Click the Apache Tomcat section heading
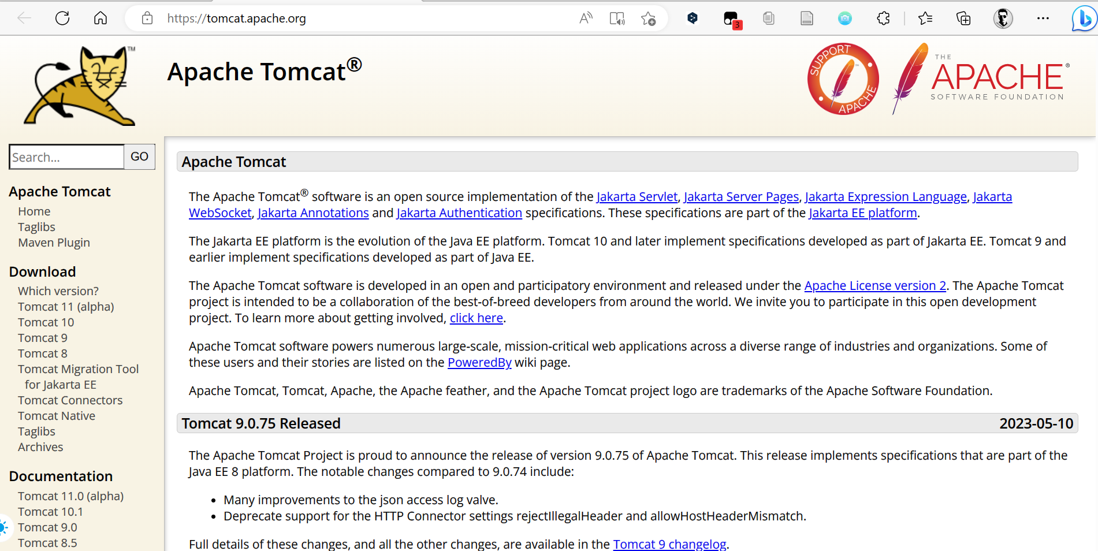 coord(234,162)
